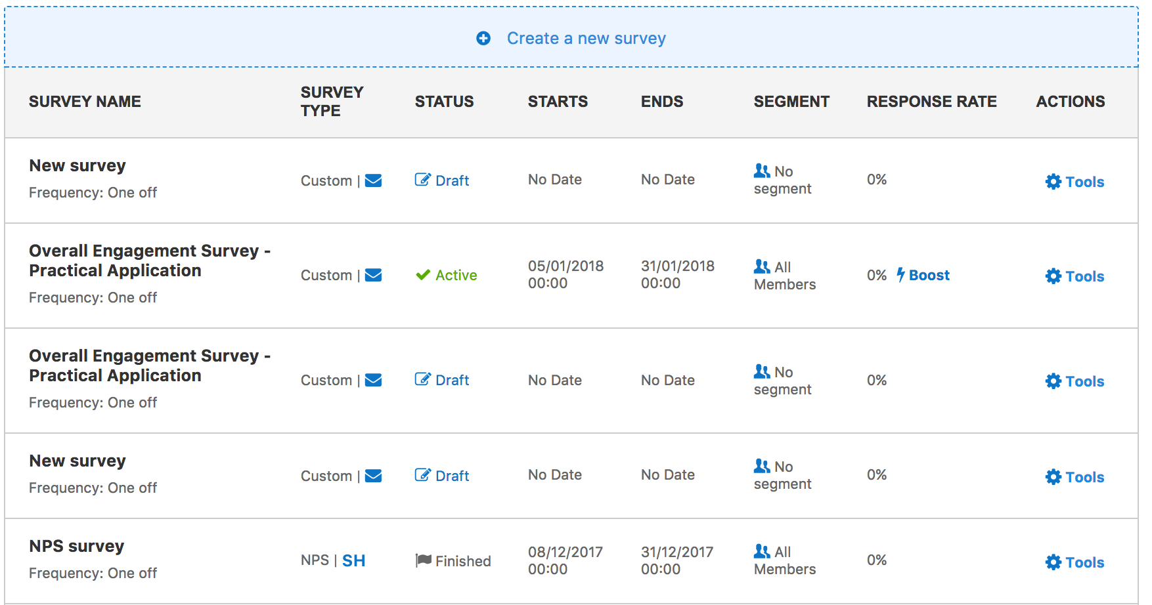Click the envelope icon in the Active Overall Engagement row
Screen dimensions: 1152x605
(374, 275)
